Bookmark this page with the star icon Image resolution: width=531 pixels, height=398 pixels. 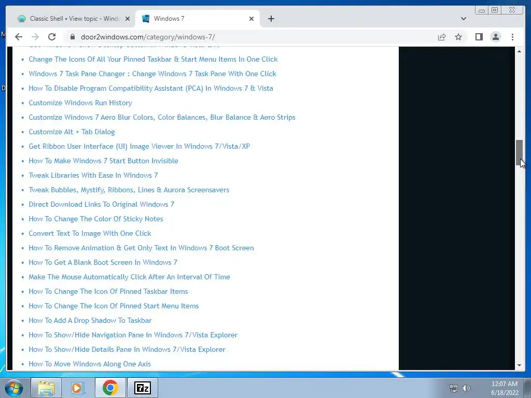(x=458, y=37)
